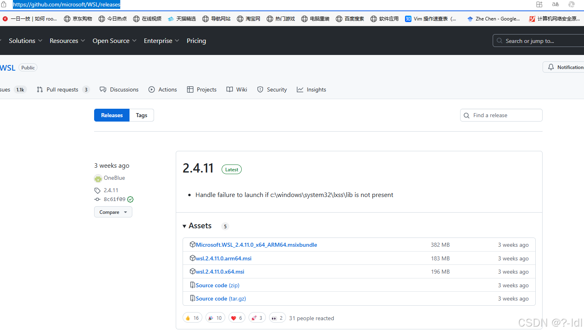The image size is (584, 333).
Task: Select the Releases button
Action: click(x=112, y=115)
